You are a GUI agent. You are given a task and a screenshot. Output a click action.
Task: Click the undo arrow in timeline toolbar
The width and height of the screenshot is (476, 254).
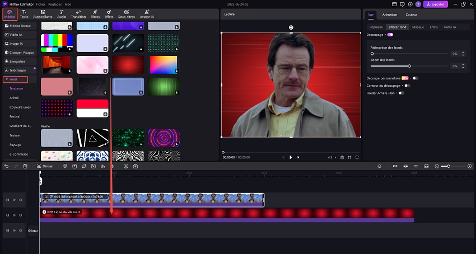click(x=6, y=166)
